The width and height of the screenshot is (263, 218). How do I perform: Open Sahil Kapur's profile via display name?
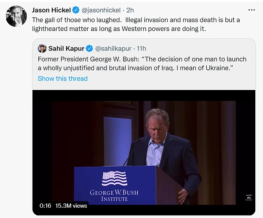[66, 49]
